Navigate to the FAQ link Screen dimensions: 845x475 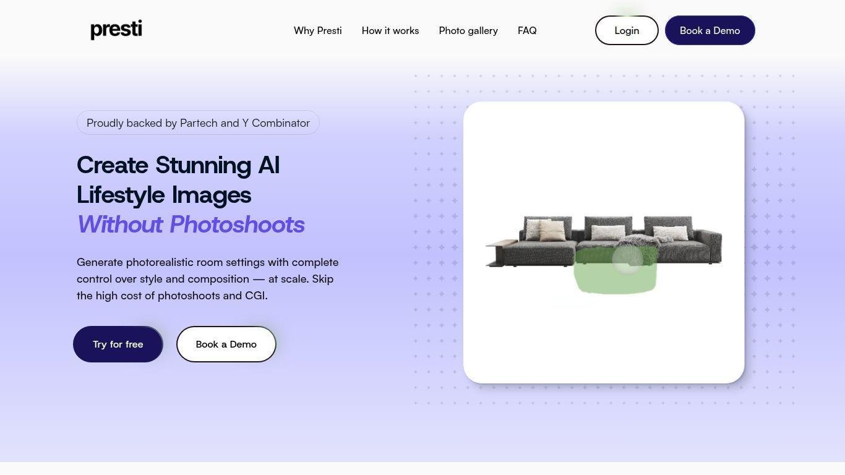[x=526, y=30]
